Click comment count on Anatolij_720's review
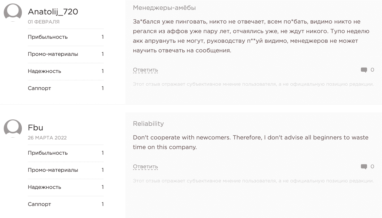 click(372, 70)
